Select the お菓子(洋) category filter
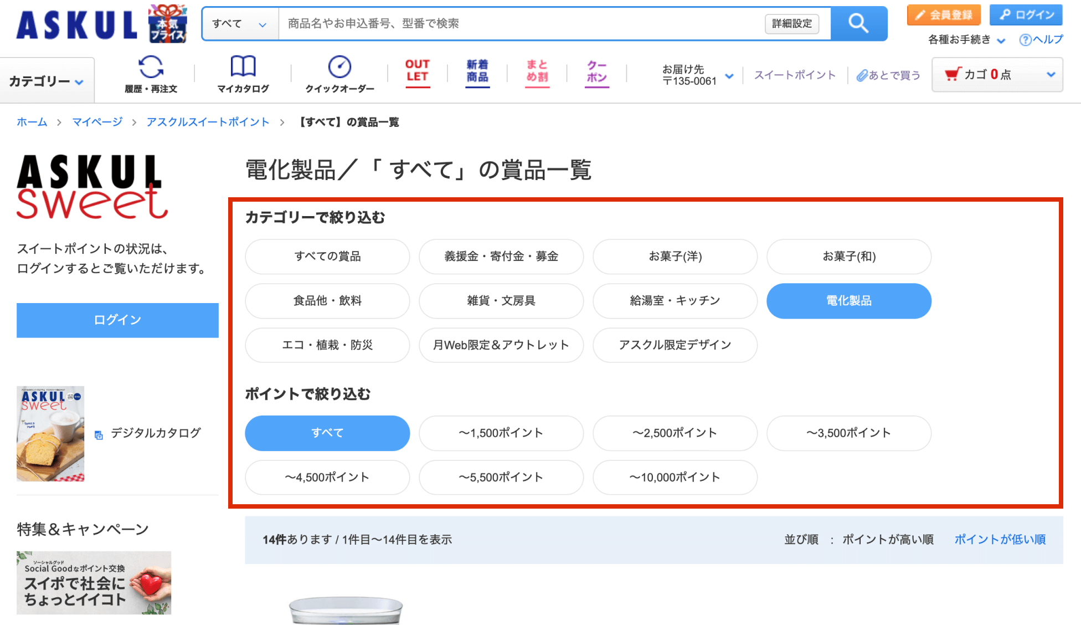Screen dimensions: 1081x625 point(675,257)
